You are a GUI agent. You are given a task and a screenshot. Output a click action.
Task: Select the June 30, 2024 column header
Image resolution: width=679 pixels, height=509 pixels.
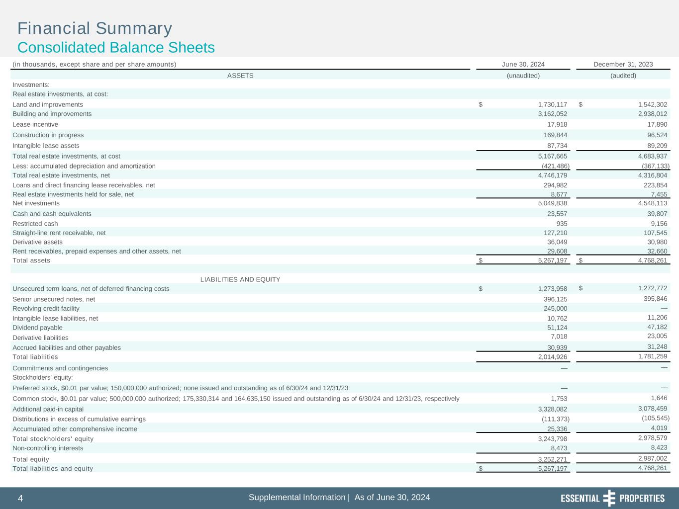click(x=523, y=64)
